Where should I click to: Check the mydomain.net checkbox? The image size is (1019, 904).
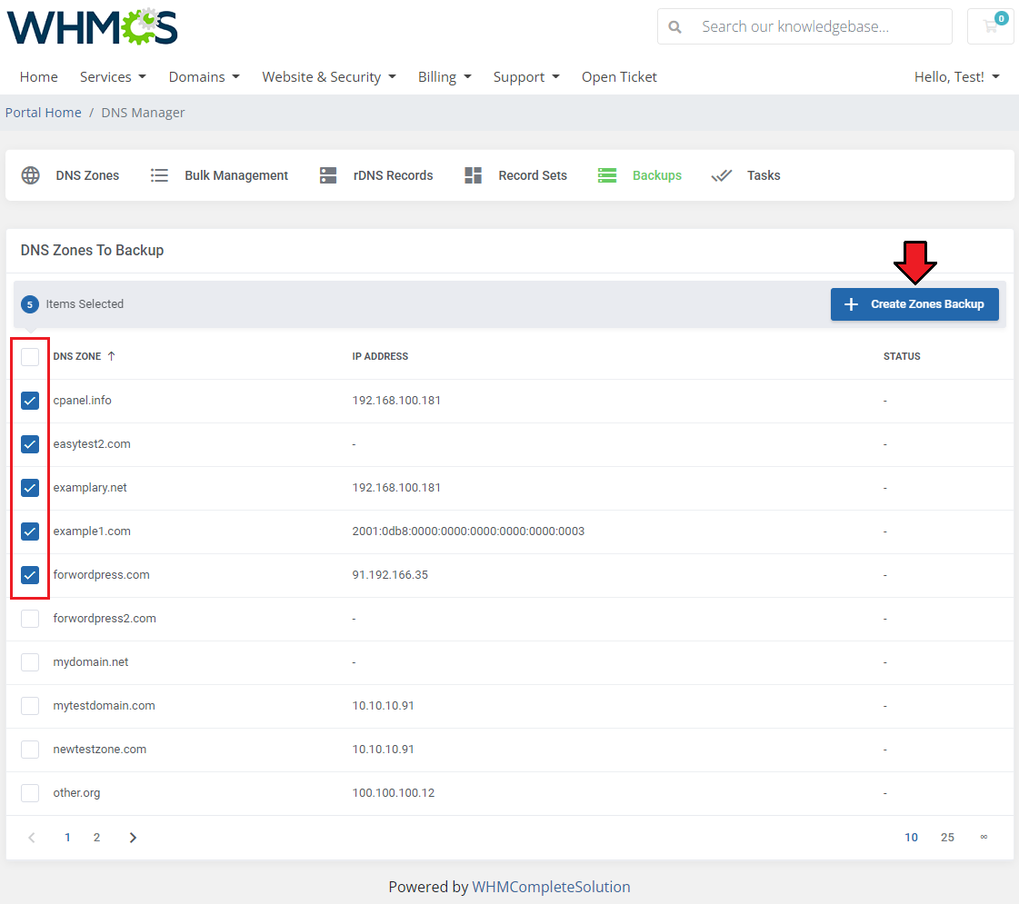(30, 661)
